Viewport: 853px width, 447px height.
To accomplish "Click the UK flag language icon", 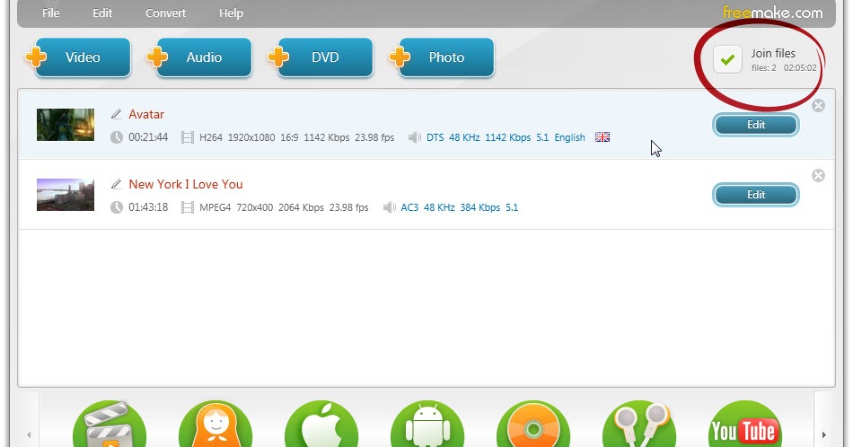I will 602,137.
